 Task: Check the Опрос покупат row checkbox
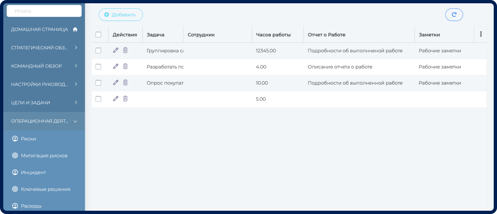[98, 82]
